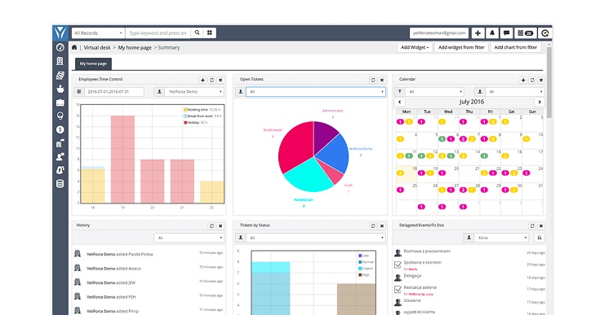This screenshot has width=604, height=315.
Task: Open the briefcase sidebar module
Action: click(x=60, y=103)
